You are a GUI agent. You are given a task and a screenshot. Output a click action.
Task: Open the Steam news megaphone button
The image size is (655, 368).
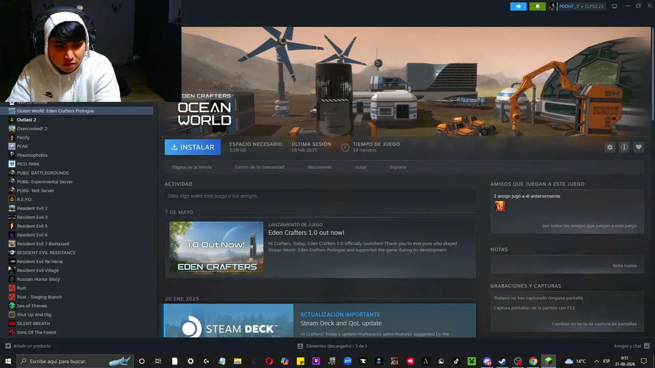(518, 6)
